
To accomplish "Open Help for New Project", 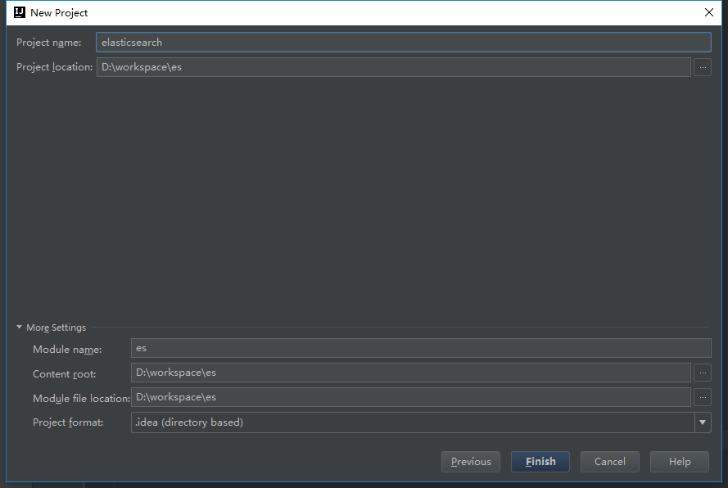I will [680, 462].
